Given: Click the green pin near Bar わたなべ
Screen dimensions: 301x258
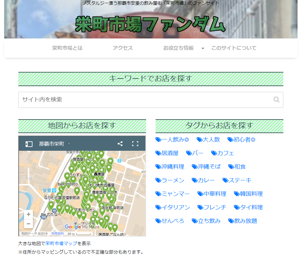Looking at the screenshot, I should click(x=51, y=206).
